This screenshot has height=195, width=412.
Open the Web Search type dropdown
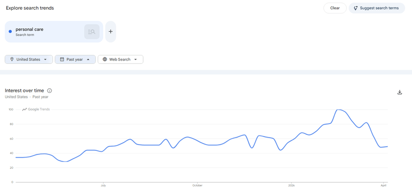coord(121,60)
